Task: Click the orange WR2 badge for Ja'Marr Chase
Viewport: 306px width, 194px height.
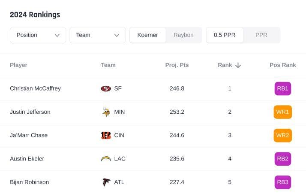Action: pos(282,135)
